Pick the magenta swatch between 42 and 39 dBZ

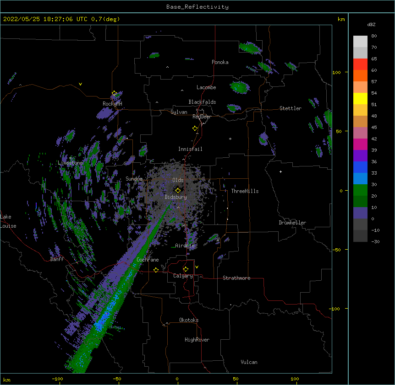(x=360, y=144)
